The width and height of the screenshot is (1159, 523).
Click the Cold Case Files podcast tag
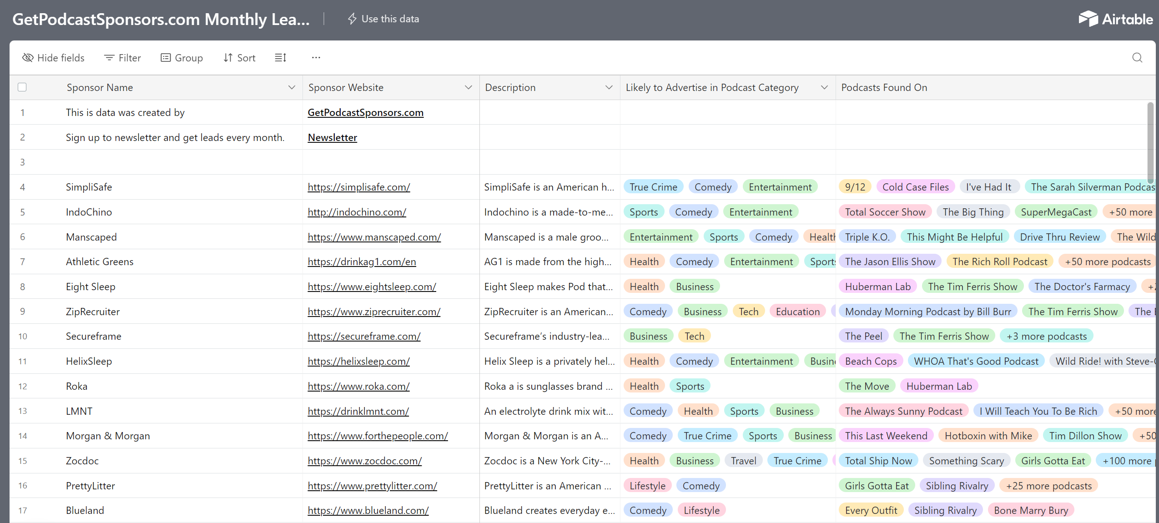[x=915, y=187]
